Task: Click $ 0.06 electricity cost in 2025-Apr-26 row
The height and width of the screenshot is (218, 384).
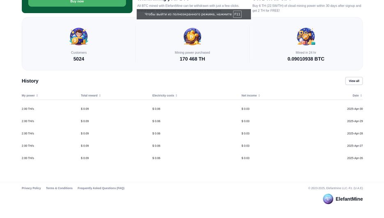Action: [156, 158]
